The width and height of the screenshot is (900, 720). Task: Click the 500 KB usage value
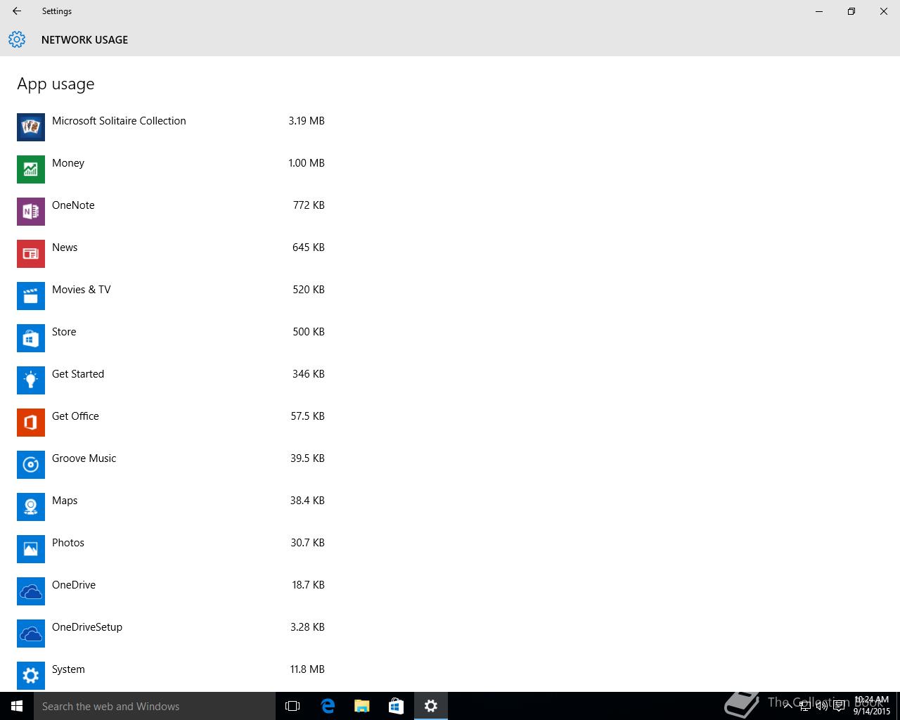pos(309,332)
